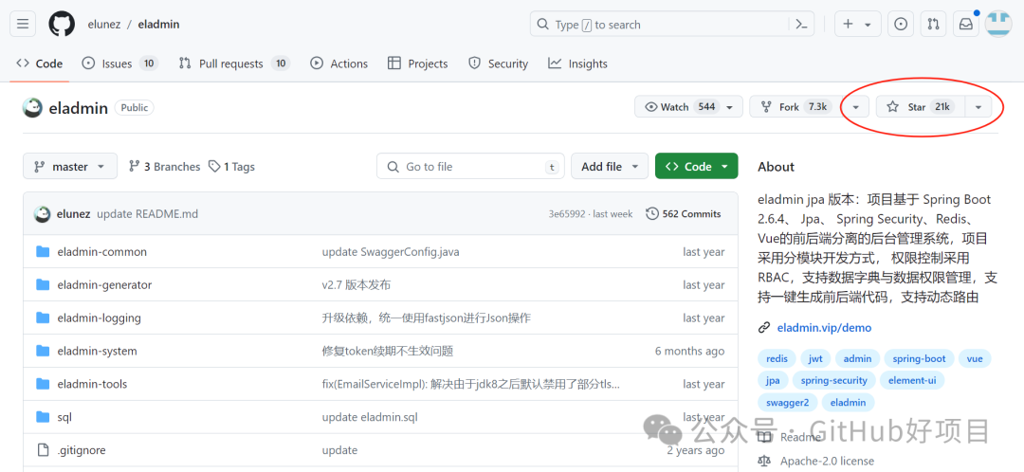Open the notifications inbox icon

pyautogui.click(x=965, y=24)
